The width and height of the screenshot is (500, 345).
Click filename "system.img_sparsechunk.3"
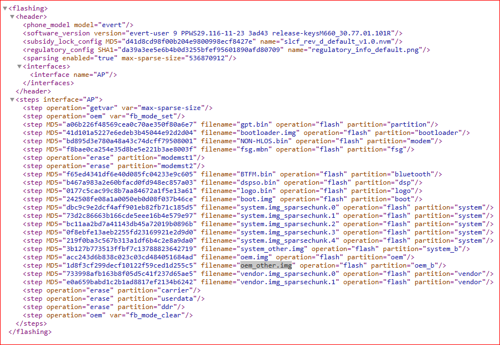coord(288,232)
